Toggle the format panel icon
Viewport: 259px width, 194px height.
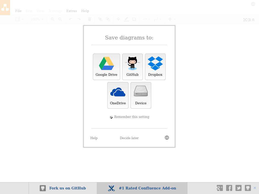[x=249, y=20]
